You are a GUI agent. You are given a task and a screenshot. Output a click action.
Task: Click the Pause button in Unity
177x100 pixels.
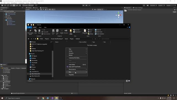coord(87,5)
